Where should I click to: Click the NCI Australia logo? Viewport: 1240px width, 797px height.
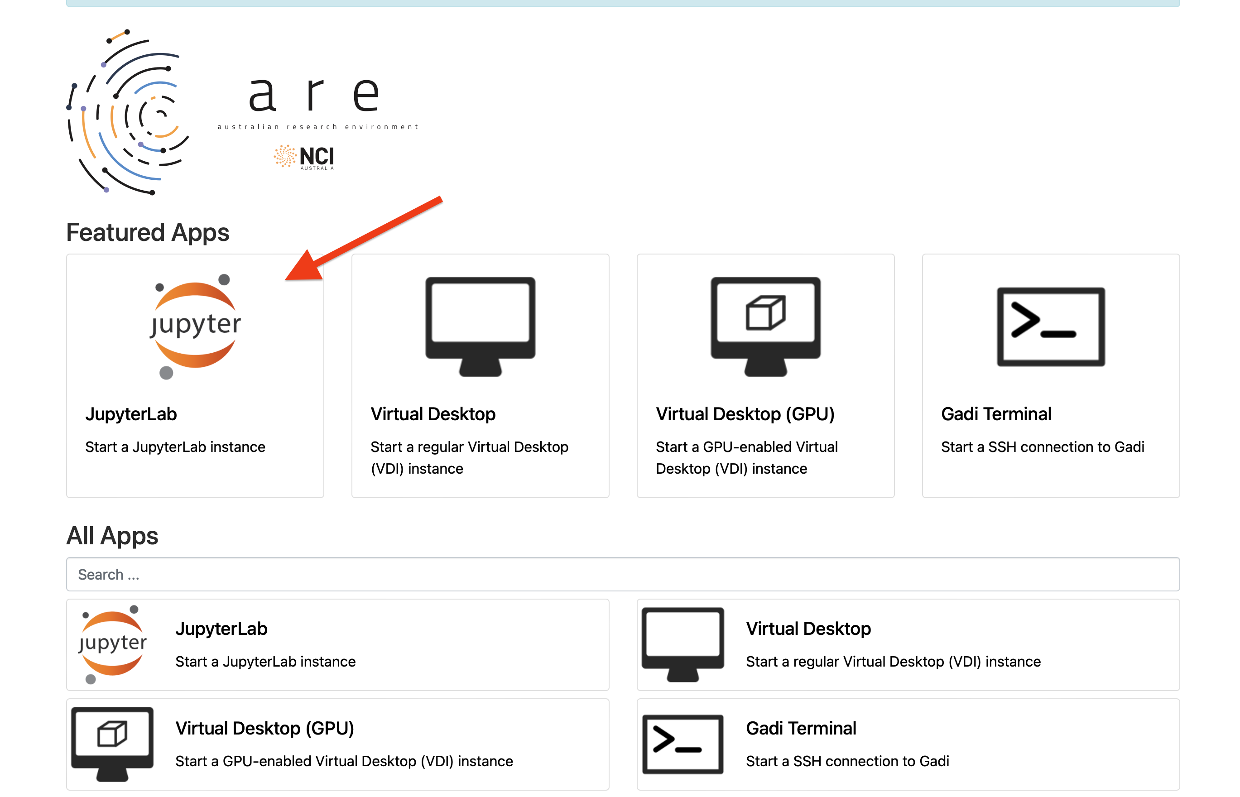coord(304,157)
